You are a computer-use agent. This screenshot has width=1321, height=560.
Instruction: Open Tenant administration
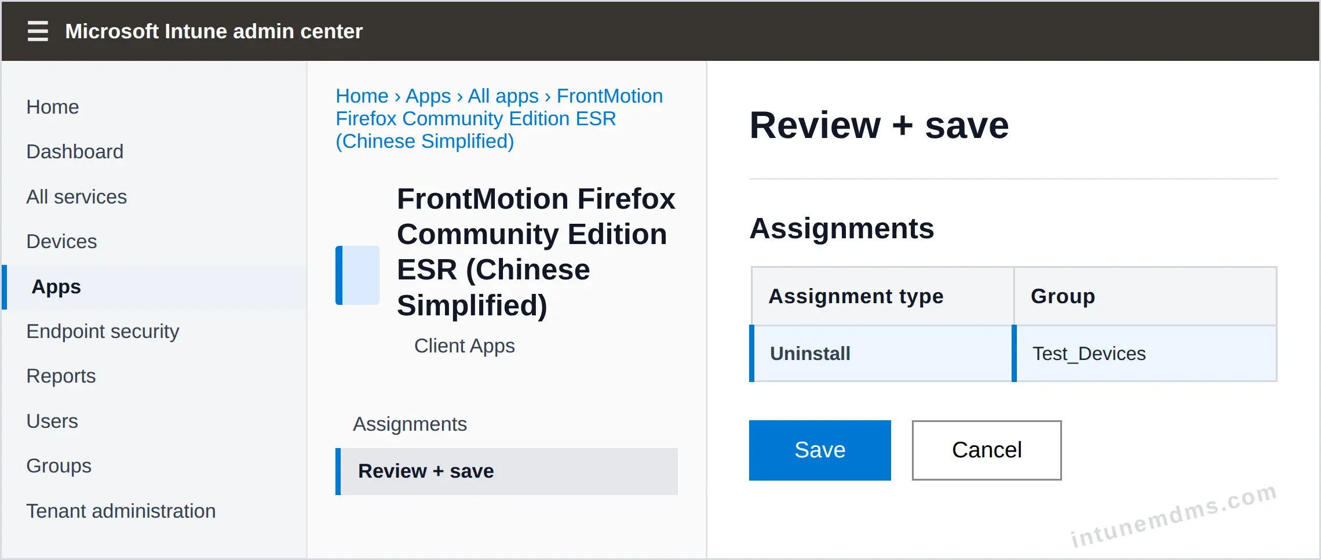pos(121,511)
